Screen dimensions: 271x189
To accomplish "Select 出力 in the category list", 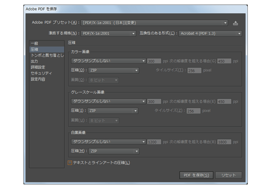I will click(x=47, y=61).
